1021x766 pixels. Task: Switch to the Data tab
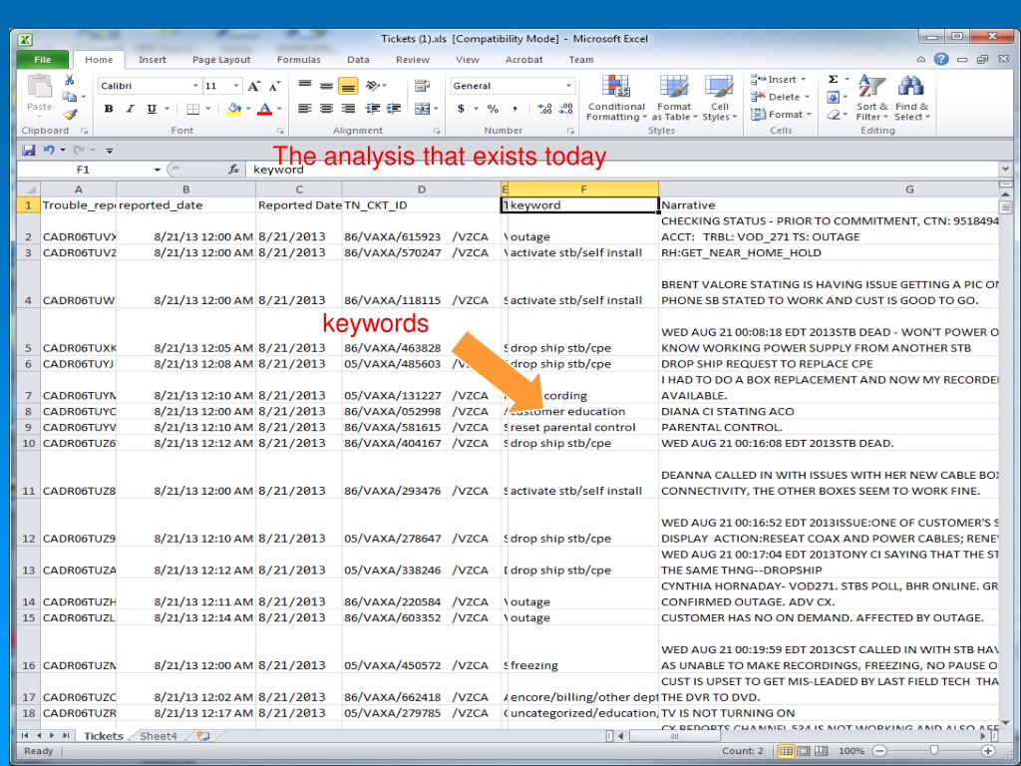(x=358, y=59)
